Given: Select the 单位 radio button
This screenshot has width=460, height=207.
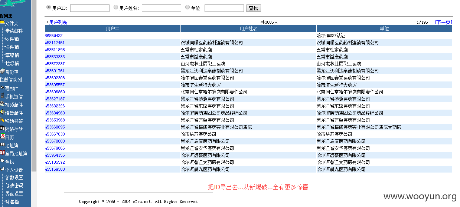Looking at the screenshot, I should 187,7.
